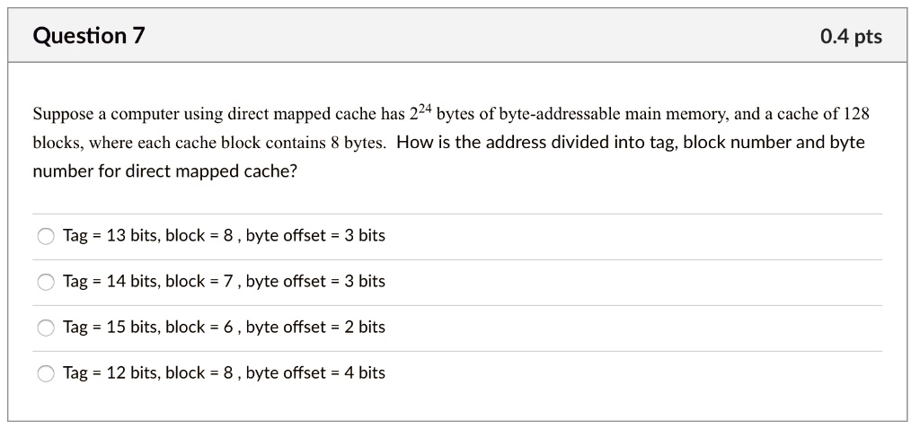920x429 pixels.
Task: Click the 0.4 pts score label
Action: pos(851,36)
